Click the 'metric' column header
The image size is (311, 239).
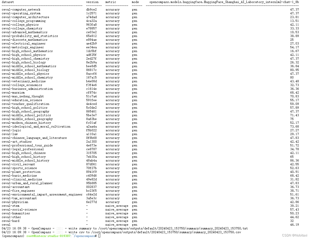(111, 2)
